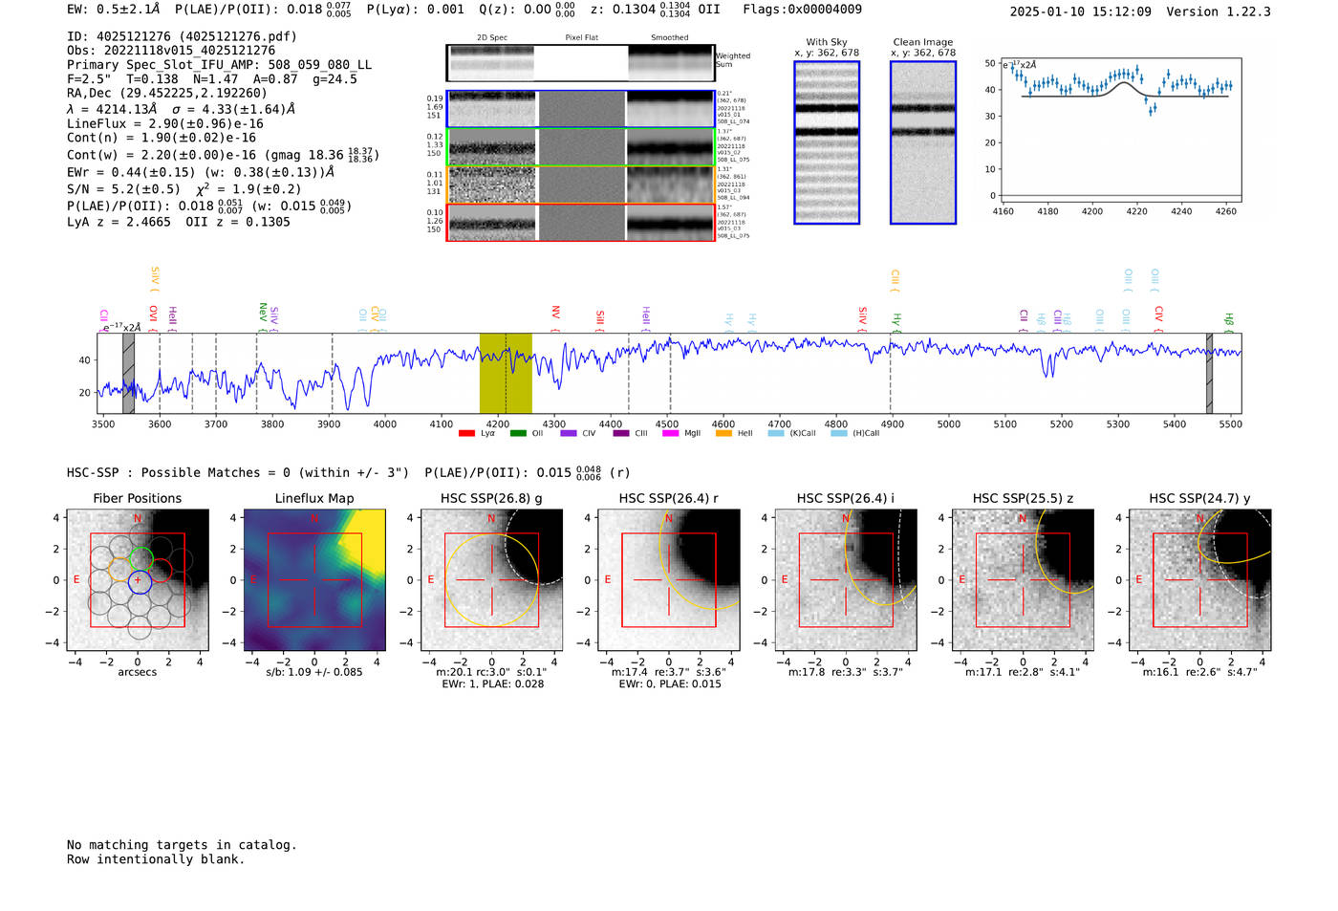The width and height of the screenshot is (1338, 911).
Task: Click "No matching targets in catalog." text
Action: pyautogui.click(x=182, y=845)
